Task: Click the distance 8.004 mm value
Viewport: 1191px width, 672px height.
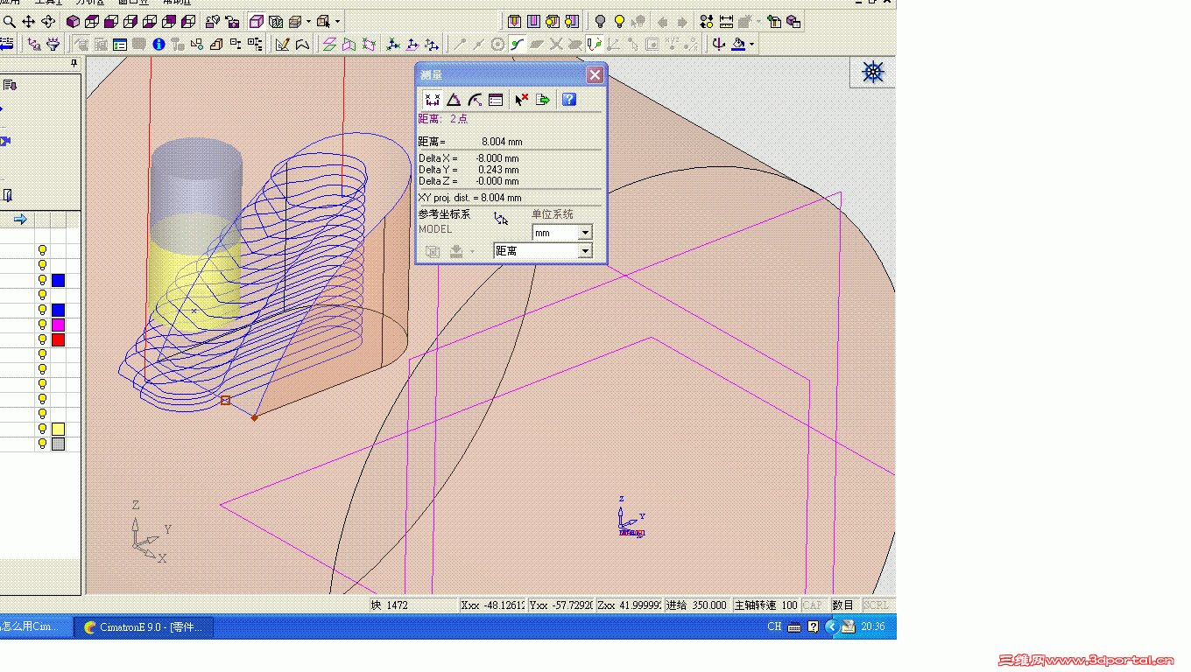Action: tap(502, 142)
